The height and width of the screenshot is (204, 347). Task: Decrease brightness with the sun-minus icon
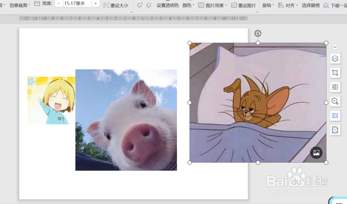149,5
